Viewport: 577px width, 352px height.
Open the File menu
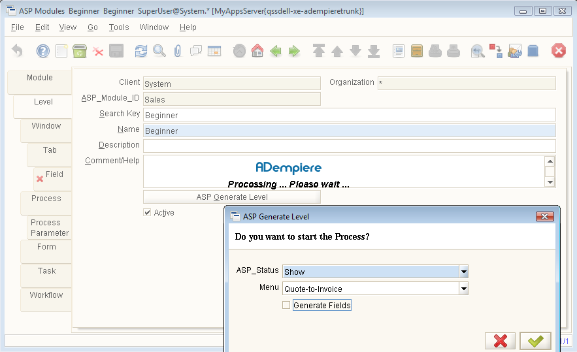tap(17, 27)
